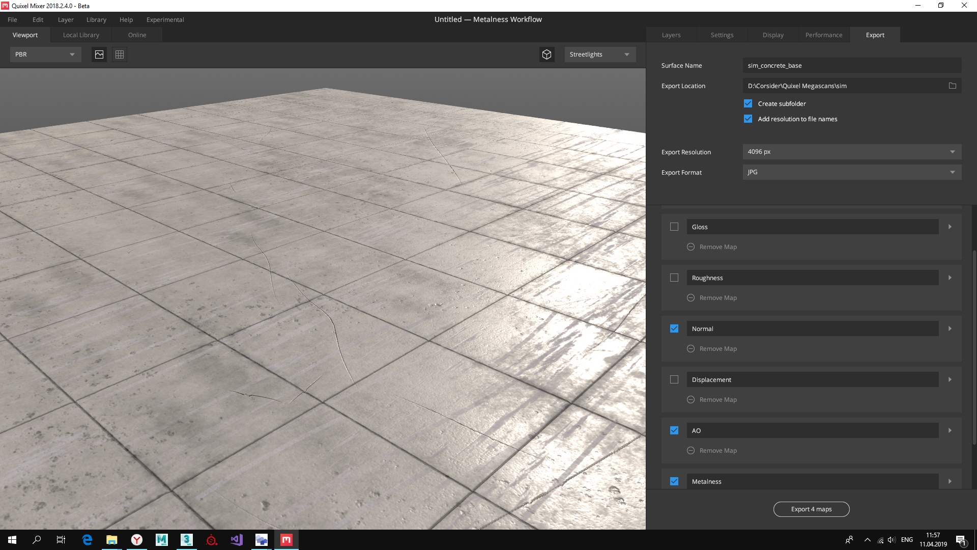Disable the Normal map checkbox
The width and height of the screenshot is (977, 550).
pos(674,328)
